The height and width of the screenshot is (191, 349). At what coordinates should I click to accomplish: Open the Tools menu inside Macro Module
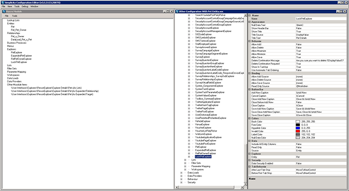(15, 16)
